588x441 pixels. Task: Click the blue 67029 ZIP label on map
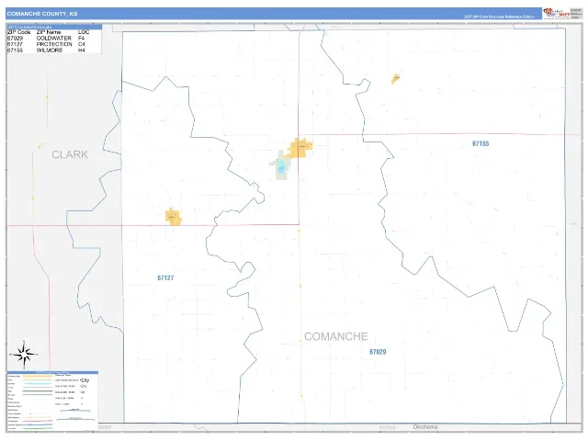[378, 352]
